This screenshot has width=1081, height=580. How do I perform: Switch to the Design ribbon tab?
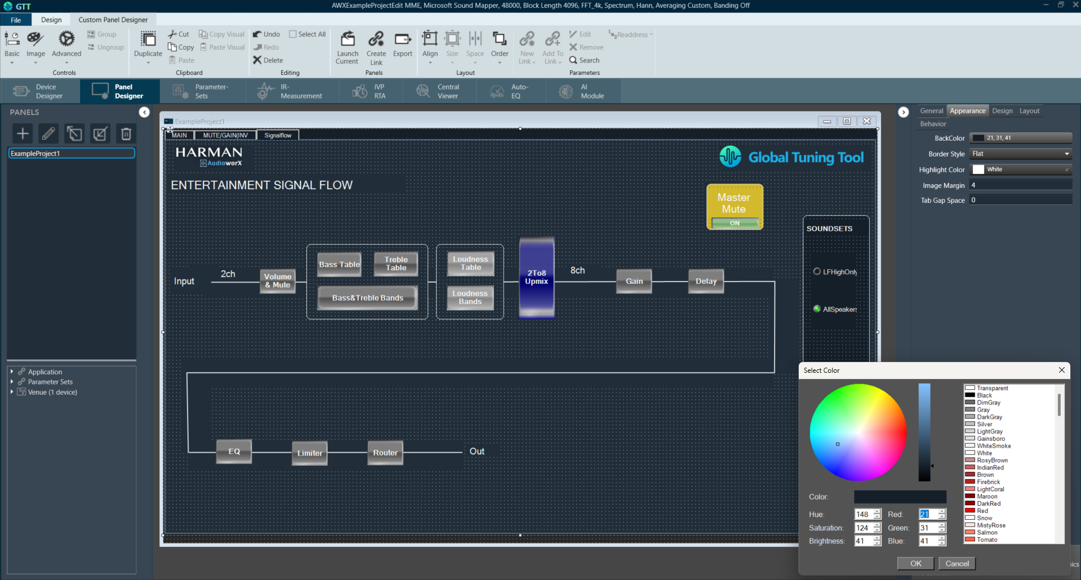[51, 20]
